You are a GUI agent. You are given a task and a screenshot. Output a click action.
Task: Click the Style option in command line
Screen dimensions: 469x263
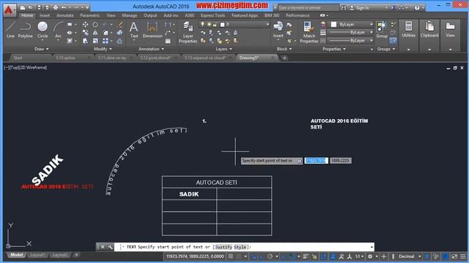tap(240, 247)
